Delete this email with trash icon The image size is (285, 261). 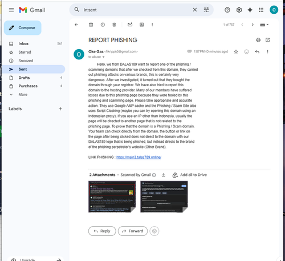(114, 25)
